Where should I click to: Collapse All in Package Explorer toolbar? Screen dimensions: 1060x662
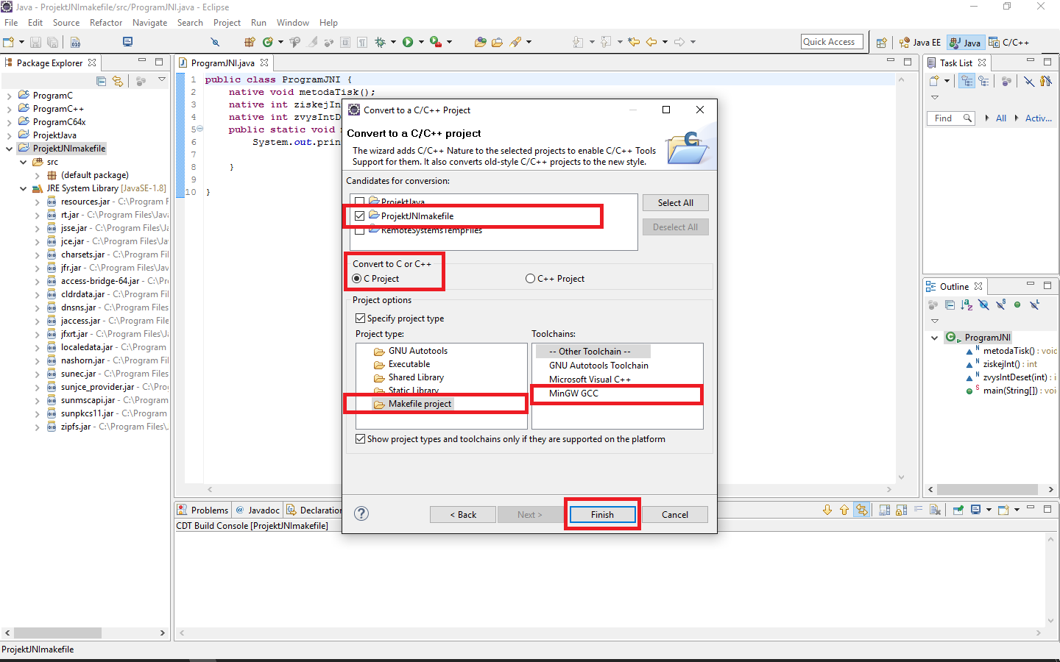pos(102,81)
